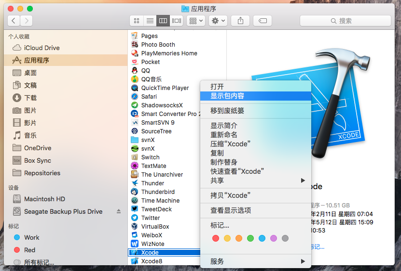Image resolution: width=401 pixels, height=271 pixels.
Task: Open Repositories folder in sidebar
Action: [66, 173]
